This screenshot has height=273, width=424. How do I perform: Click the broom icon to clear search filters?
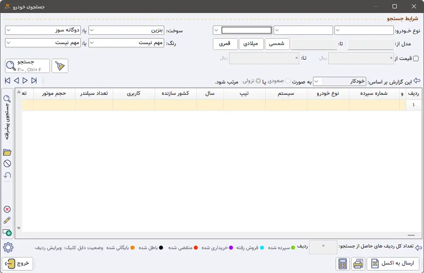pyautogui.click(x=60, y=66)
